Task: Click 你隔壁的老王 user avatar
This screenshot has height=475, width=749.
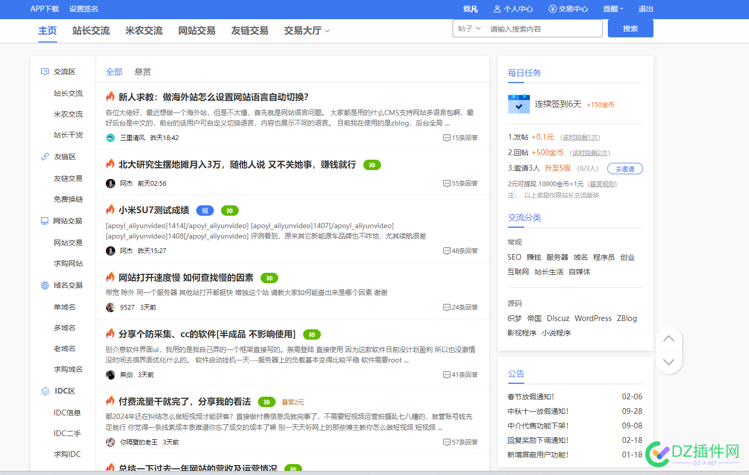Action: (110, 442)
